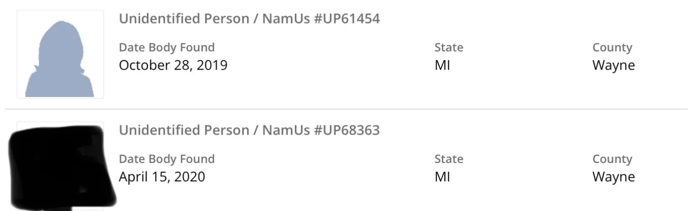Click the October 28, 2019 date value
Viewport: 688px width, 211px height.
point(173,65)
